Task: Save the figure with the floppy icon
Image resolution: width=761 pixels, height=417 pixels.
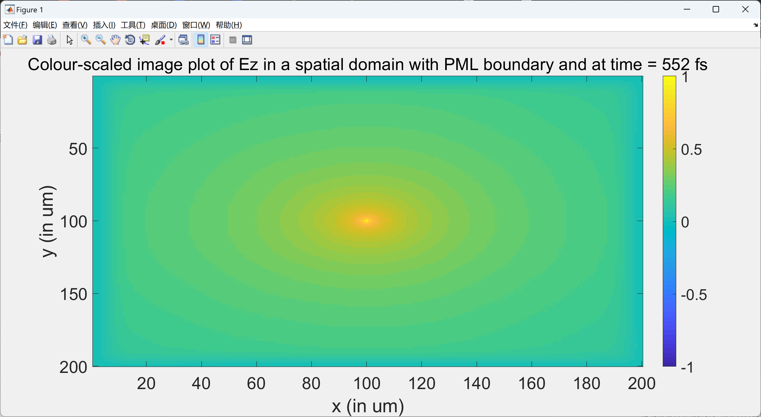Action: [37, 40]
